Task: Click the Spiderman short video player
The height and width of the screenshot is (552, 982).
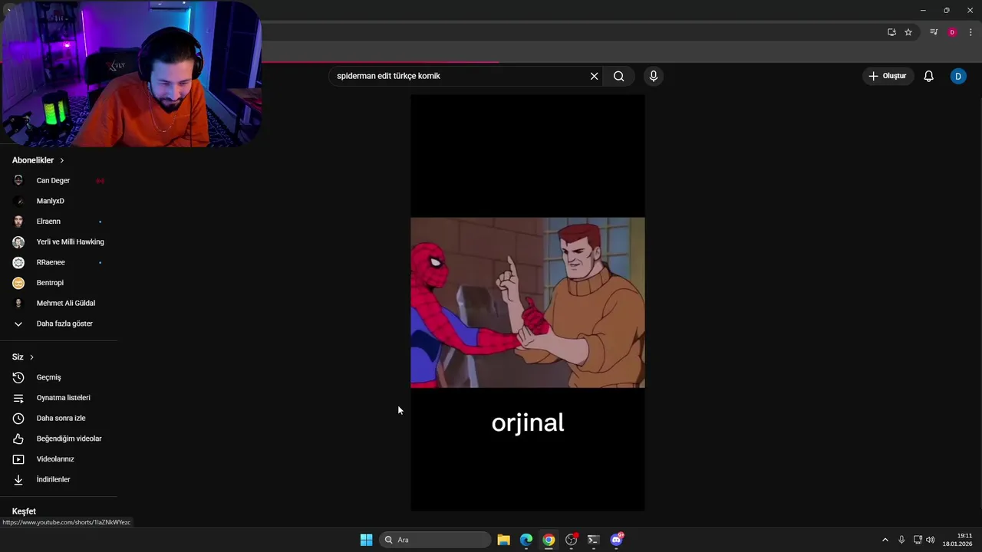Action: click(528, 302)
